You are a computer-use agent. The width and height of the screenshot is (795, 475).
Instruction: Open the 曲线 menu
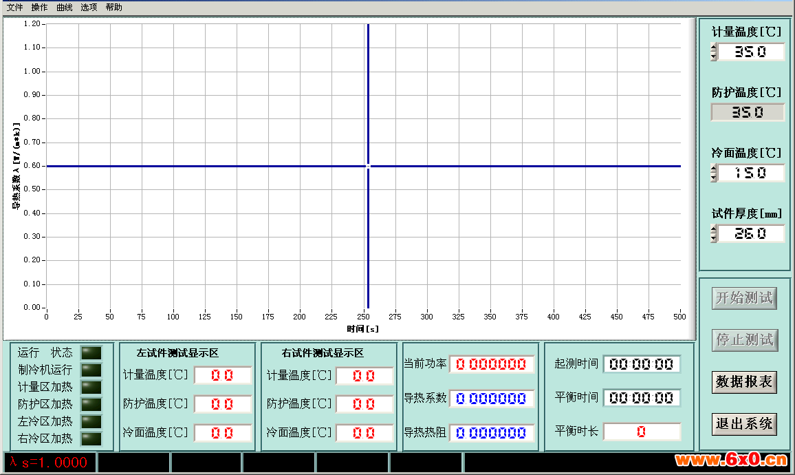click(x=64, y=7)
